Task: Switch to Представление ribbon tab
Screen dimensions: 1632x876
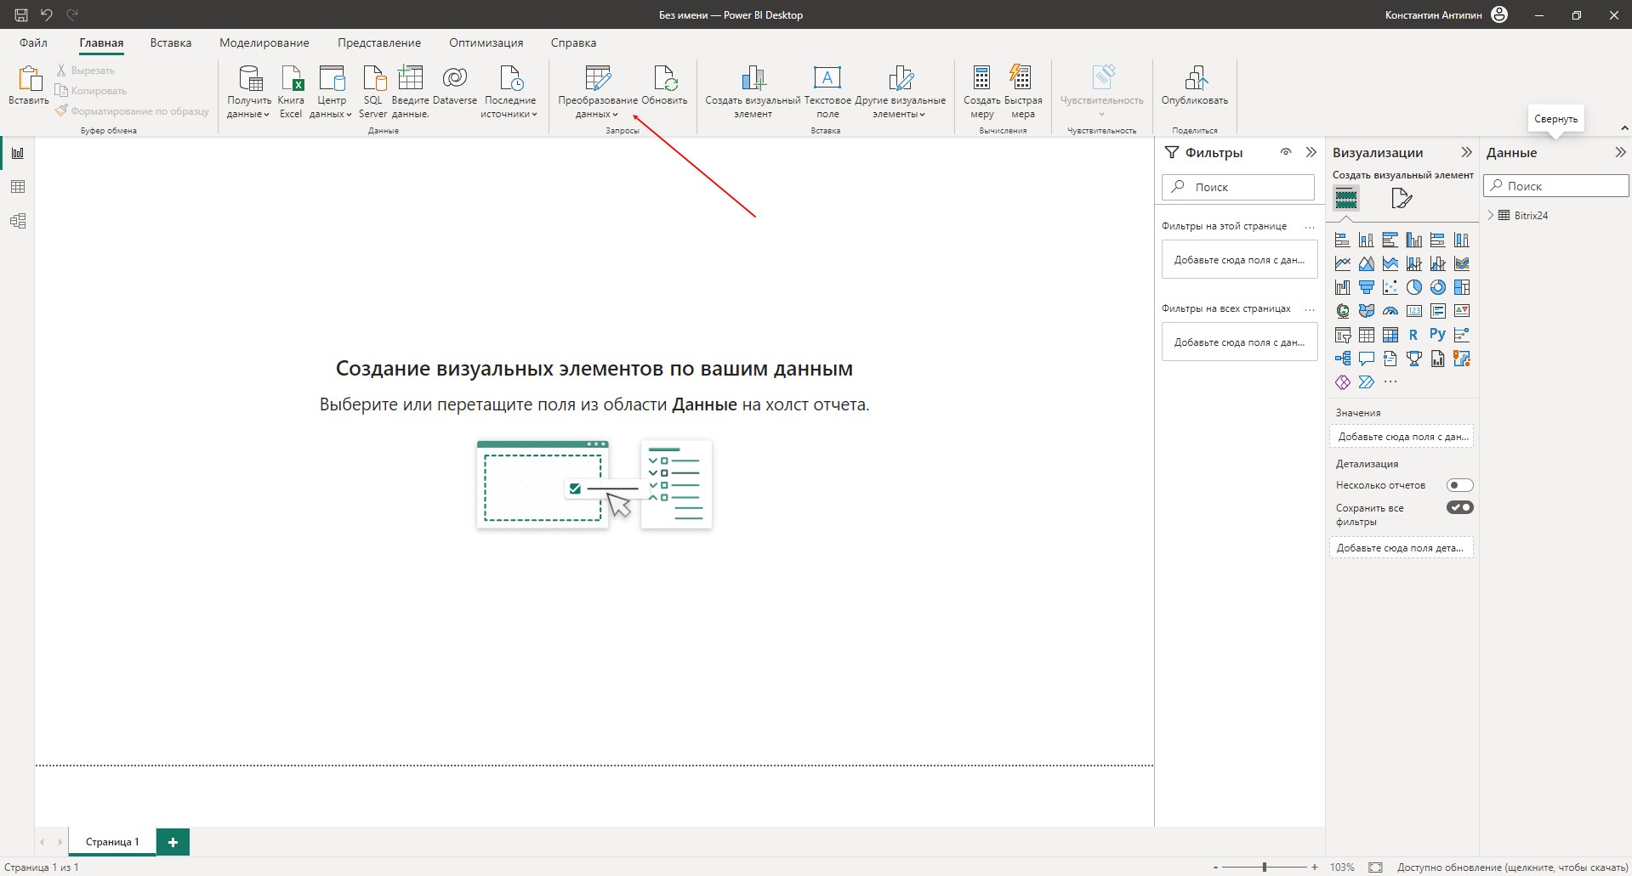Action: pyautogui.click(x=379, y=42)
